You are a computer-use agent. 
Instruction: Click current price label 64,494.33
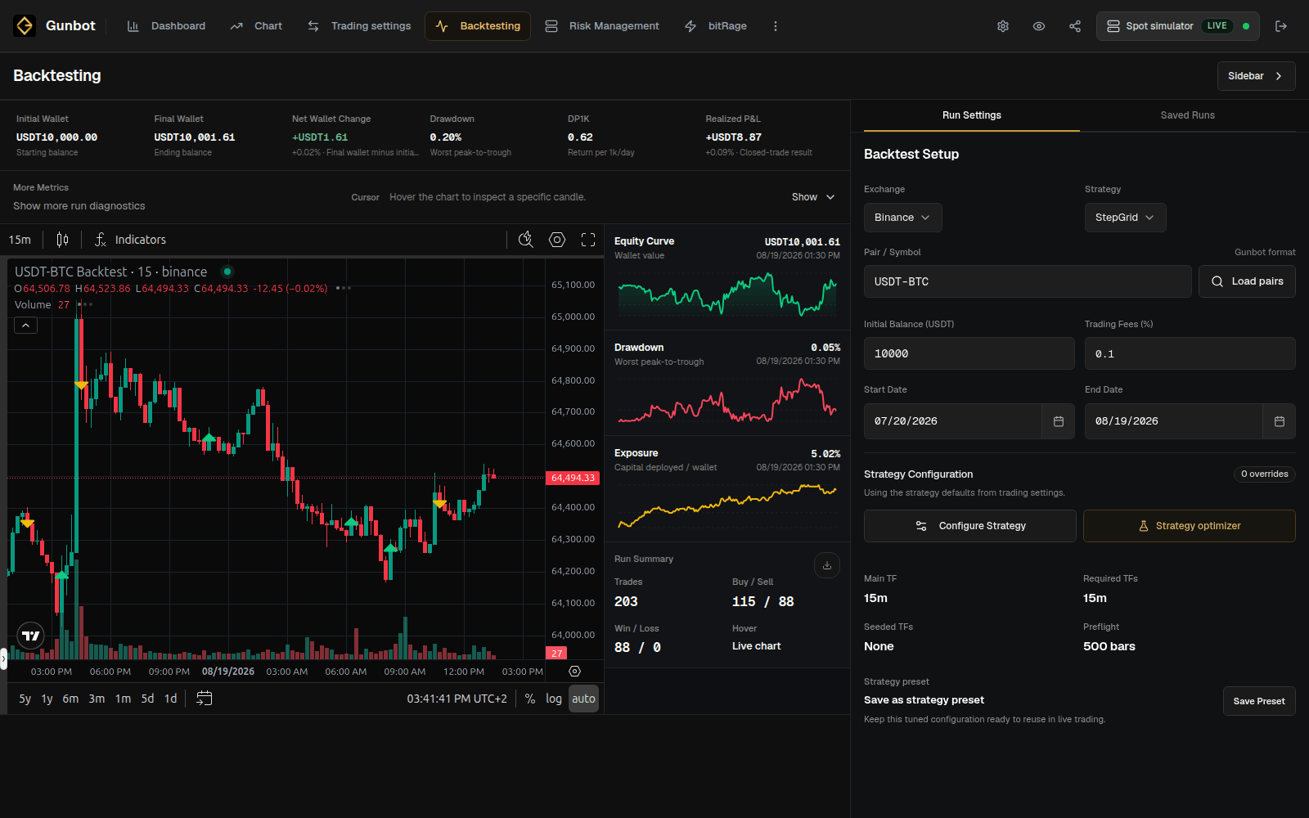coord(573,478)
